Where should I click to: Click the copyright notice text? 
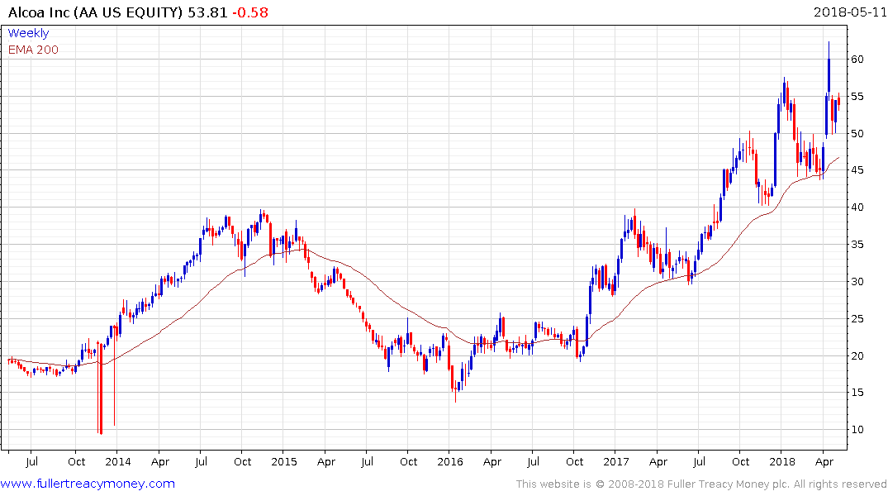click(x=701, y=484)
